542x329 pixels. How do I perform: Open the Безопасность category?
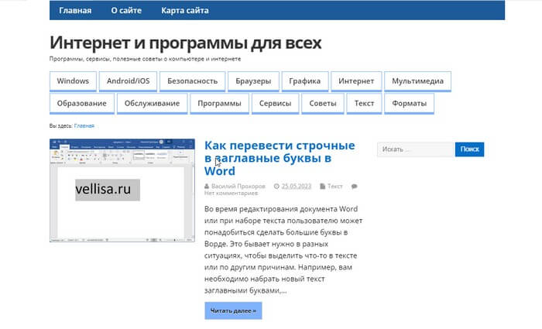[192, 81]
